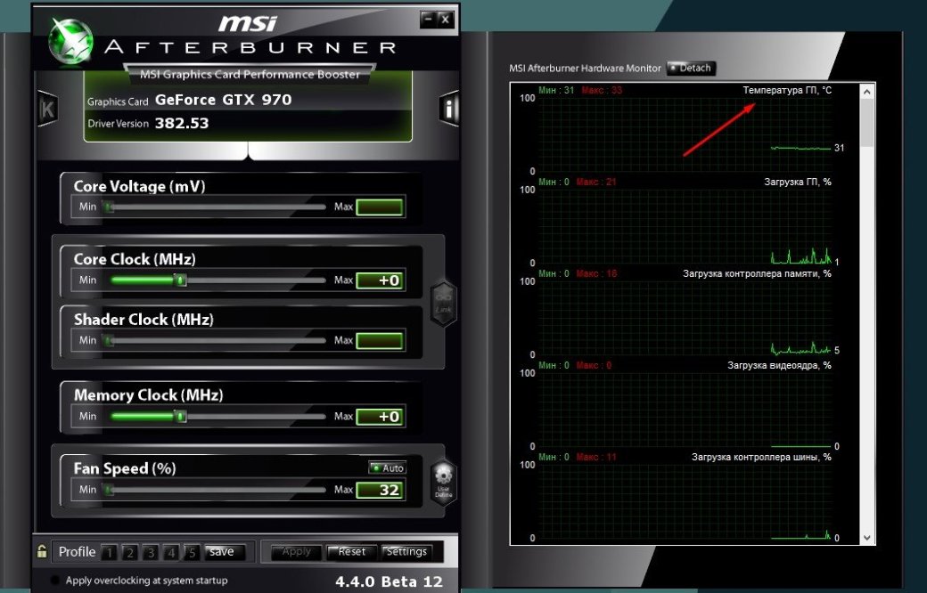Viewport: 927px width, 593px height.
Task: Toggle apply overclocking at system startup
Action: pos(55,581)
